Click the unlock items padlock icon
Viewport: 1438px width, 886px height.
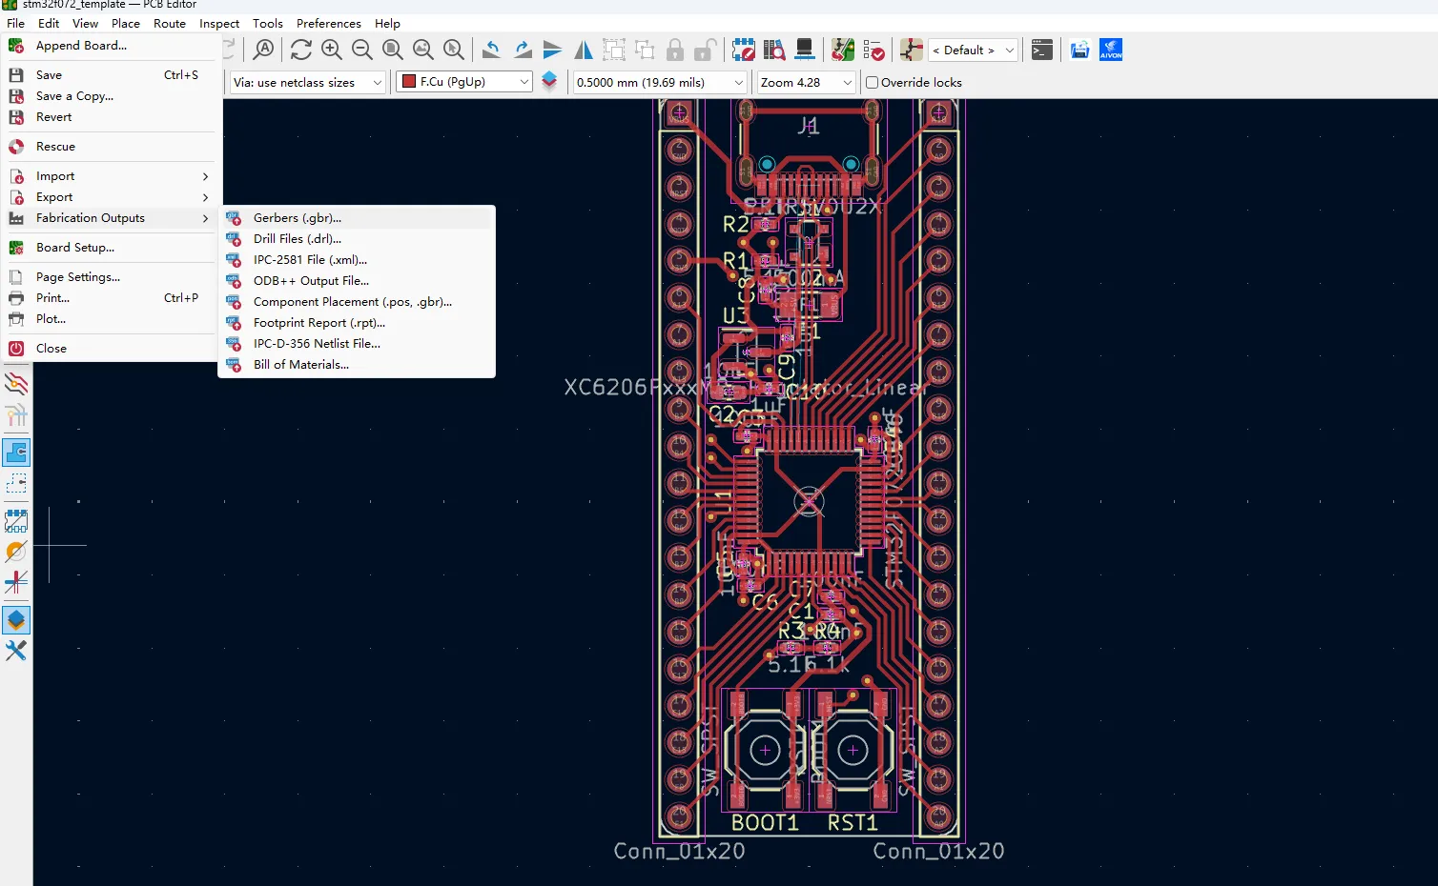point(706,50)
